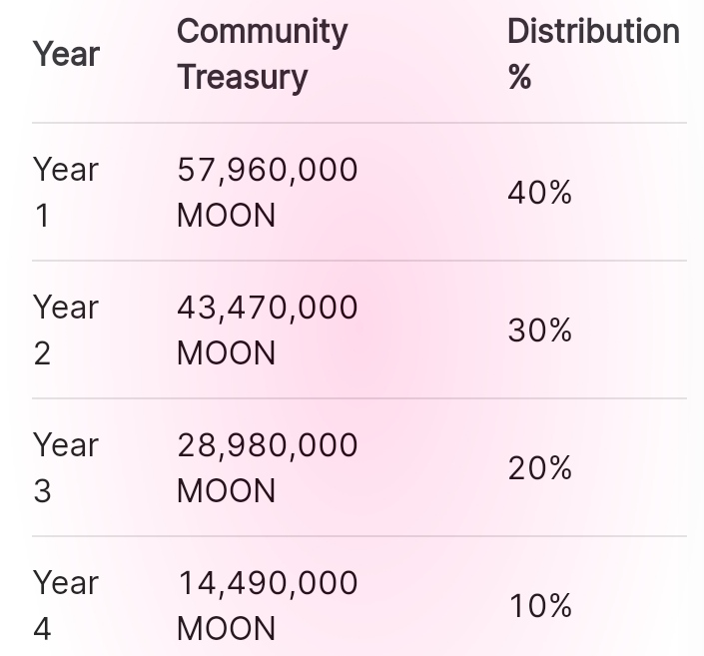
Task: Click the Year 4 row label
Action: point(65,605)
